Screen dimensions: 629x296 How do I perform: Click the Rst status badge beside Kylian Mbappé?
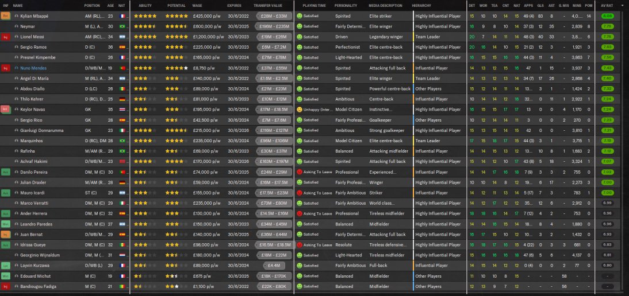(x=6, y=16)
